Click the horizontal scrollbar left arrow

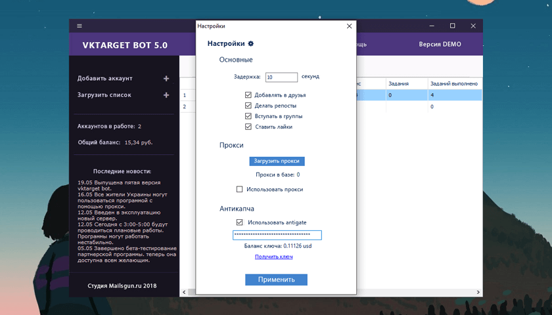[x=184, y=292]
